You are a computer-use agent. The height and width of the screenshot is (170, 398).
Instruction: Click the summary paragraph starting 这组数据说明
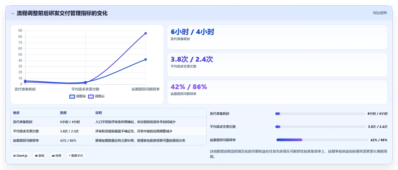[299, 154]
